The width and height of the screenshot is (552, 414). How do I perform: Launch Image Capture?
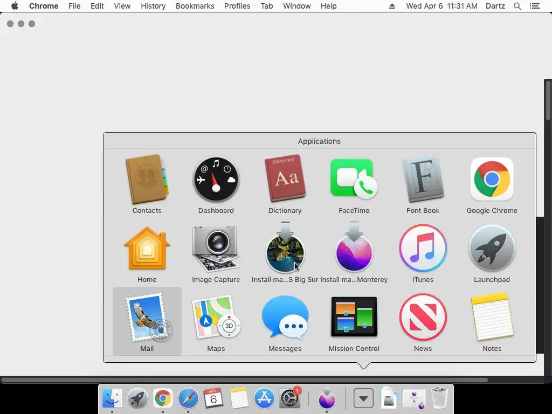pyautogui.click(x=216, y=249)
